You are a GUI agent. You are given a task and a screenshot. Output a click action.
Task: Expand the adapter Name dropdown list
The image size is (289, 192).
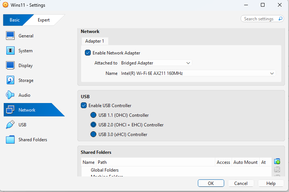[x=198, y=73]
